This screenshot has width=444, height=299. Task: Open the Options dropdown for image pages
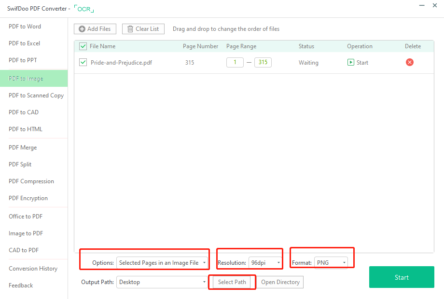click(x=162, y=263)
